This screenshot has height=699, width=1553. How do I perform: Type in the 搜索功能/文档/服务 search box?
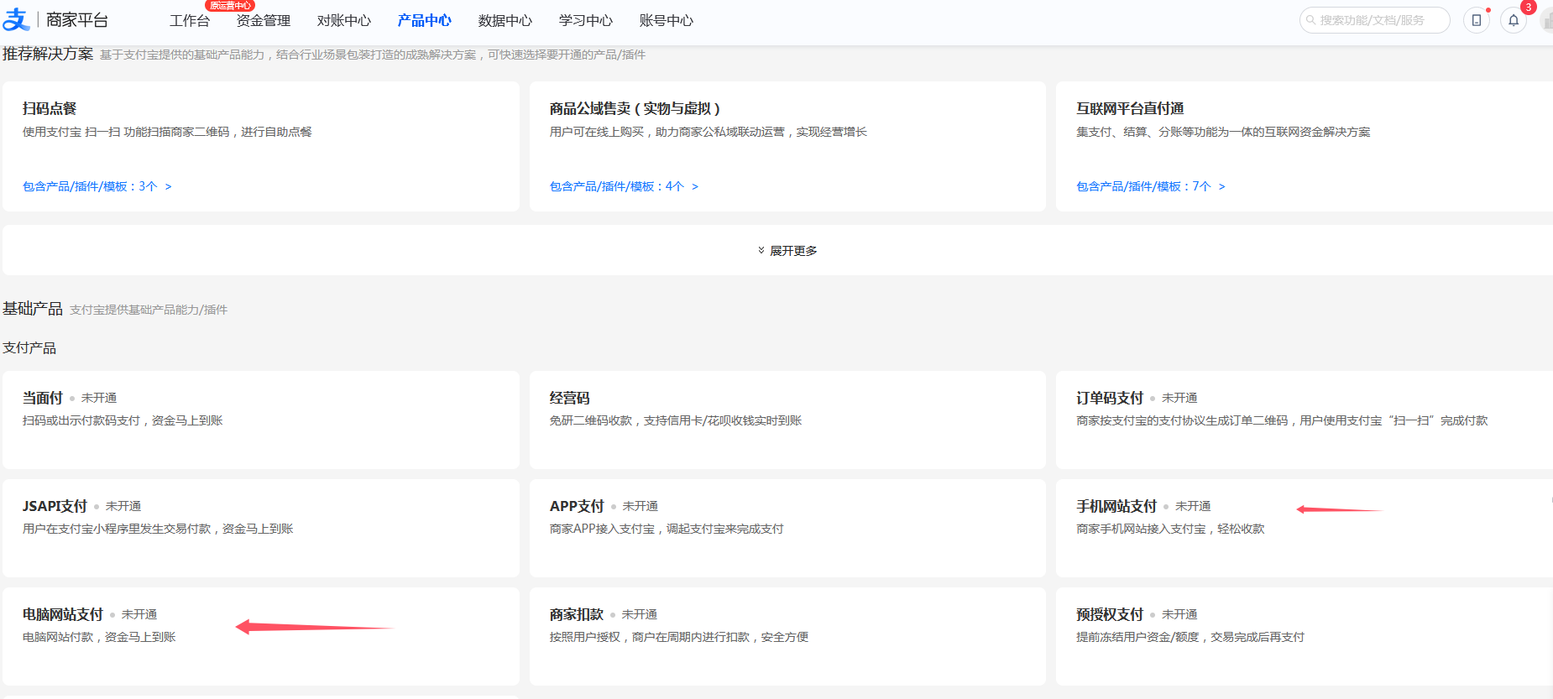(x=1377, y=20)
